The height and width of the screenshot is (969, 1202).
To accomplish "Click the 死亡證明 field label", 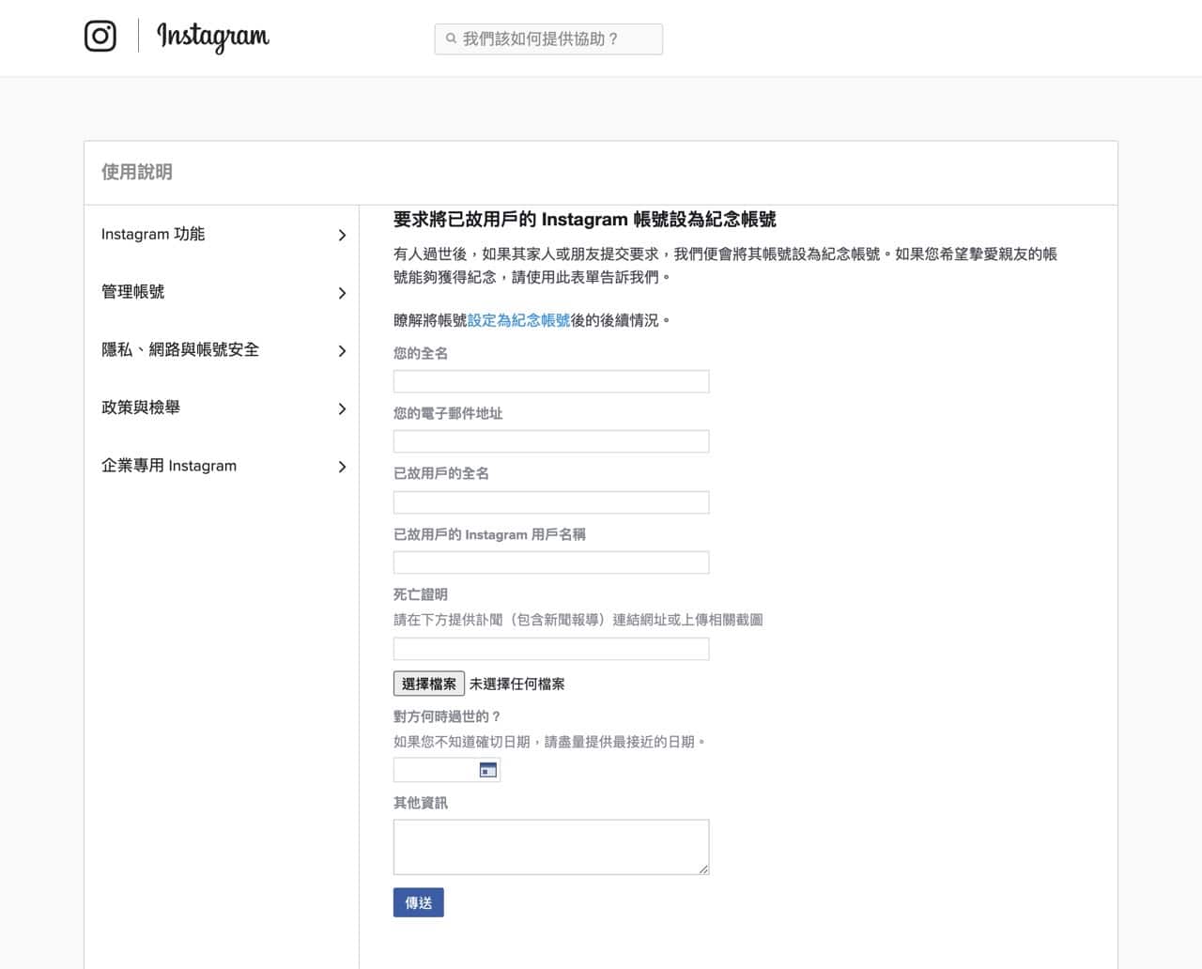I will click(421, 594).
